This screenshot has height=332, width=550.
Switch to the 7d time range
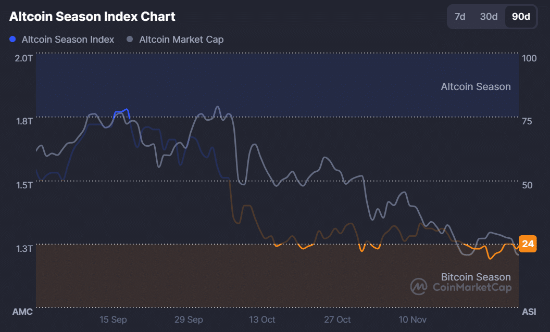point(460,16)
